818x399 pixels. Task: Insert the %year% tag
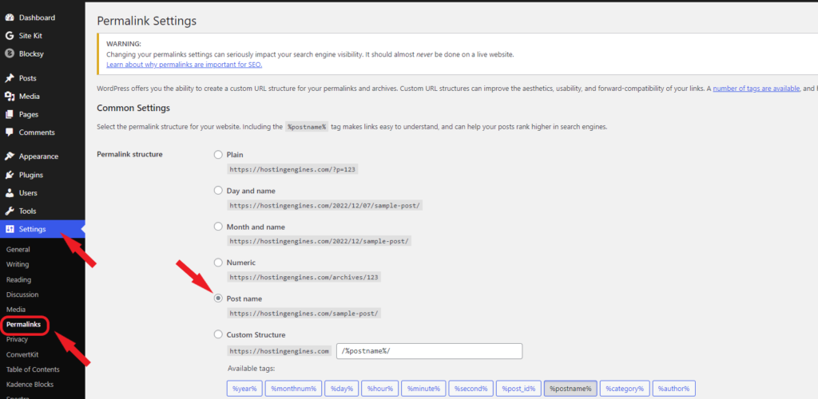(244, 389)
